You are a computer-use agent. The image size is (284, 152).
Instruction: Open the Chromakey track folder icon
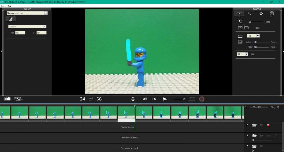pos(254,135)
